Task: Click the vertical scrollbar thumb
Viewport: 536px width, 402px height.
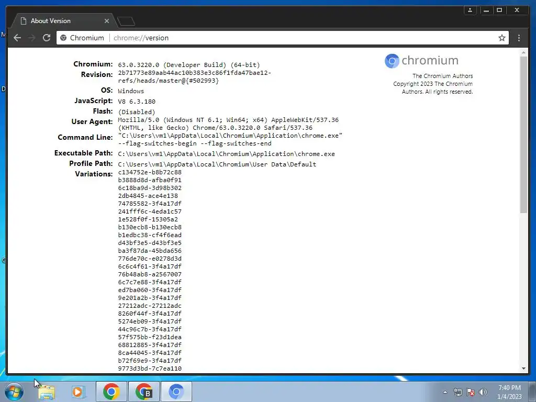Action: tap(523, 135)
